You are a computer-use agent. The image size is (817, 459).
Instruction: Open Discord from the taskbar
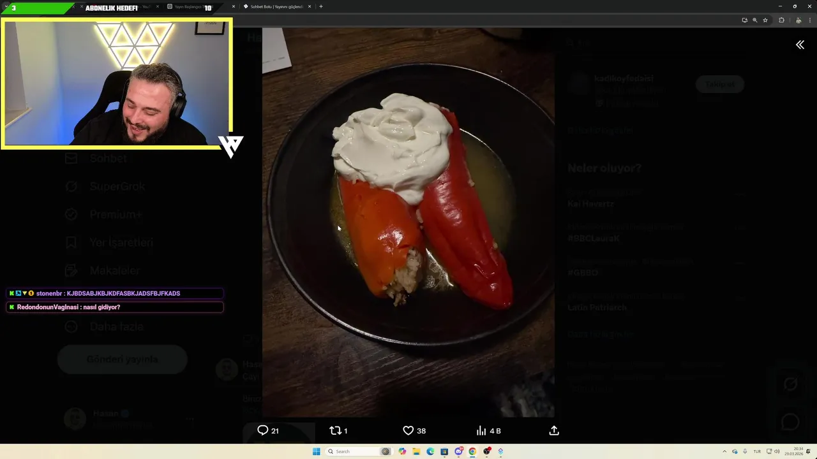pyautogui.click(x=458, y=451)
